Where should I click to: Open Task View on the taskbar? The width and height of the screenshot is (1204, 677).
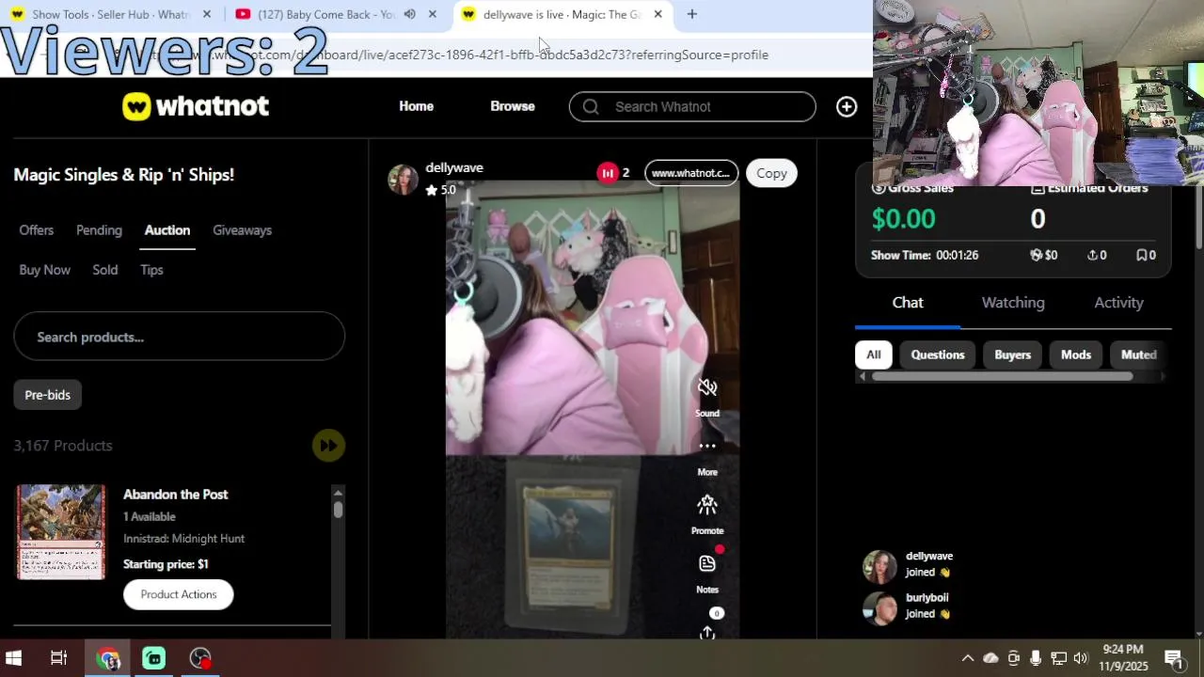(x=59, y=658)
